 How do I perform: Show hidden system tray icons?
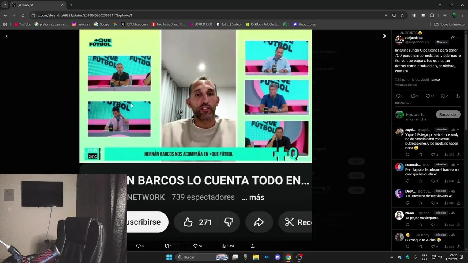[392, 257]
